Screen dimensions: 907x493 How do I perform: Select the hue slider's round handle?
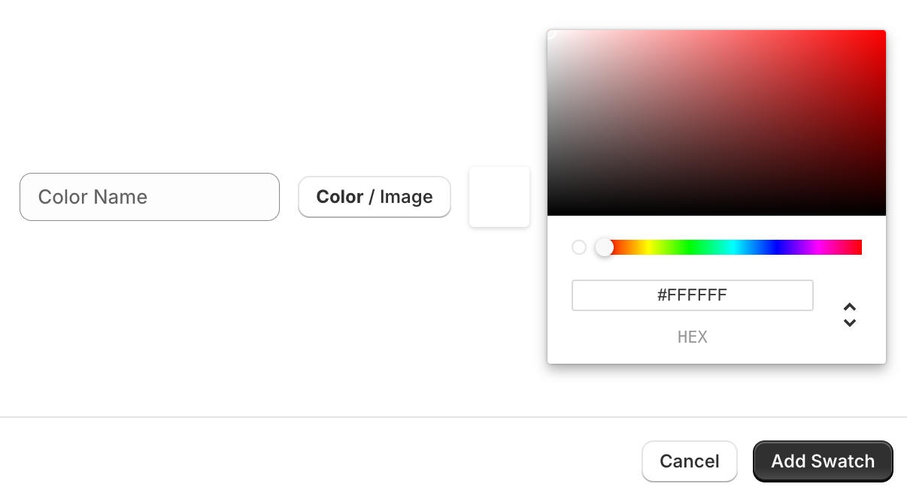604,247
